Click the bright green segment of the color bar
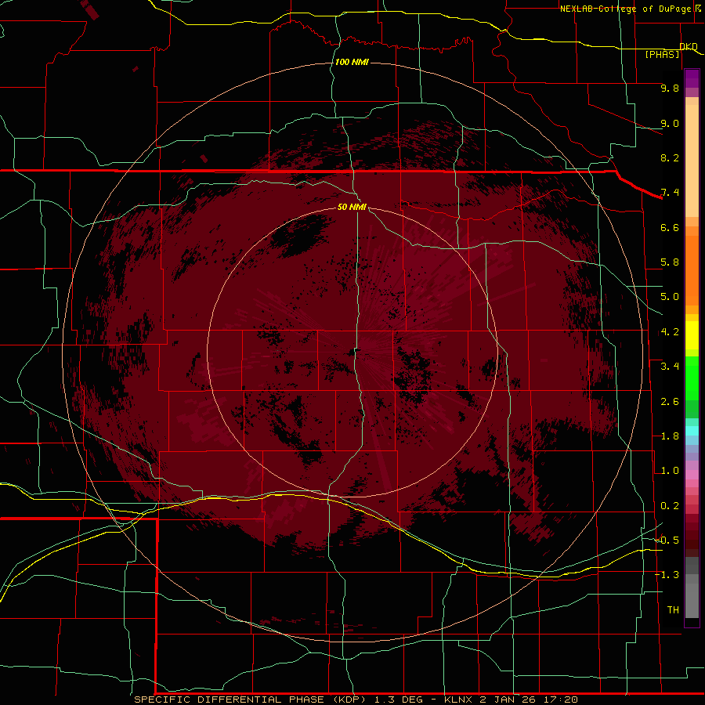This screenshot has height=705, width=705. tap(692, 378)
